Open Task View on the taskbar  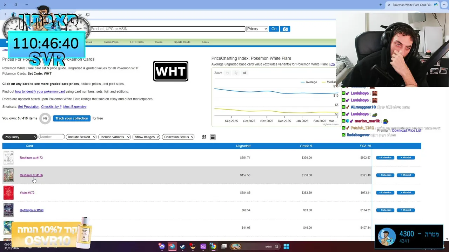224,246
